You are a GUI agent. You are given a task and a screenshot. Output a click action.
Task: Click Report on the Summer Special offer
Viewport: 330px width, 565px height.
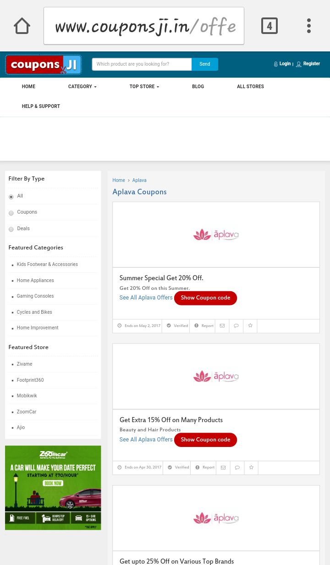[204, 326]
